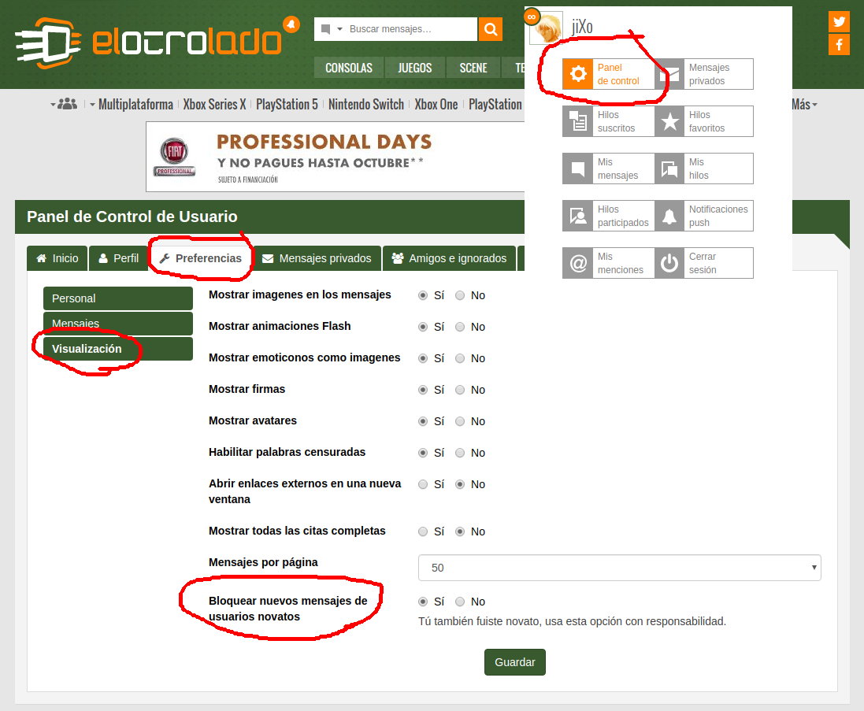Click the Fiat Professional Days banner
Screen dimensions: 864x711
click(335, 157)
